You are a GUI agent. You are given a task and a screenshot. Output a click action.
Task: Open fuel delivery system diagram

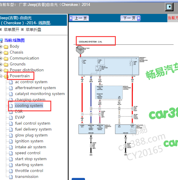pos(33,129)
